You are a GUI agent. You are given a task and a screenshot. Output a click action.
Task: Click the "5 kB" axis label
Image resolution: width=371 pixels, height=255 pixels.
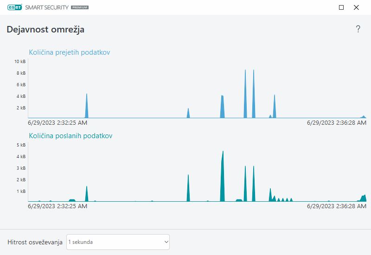21,145
